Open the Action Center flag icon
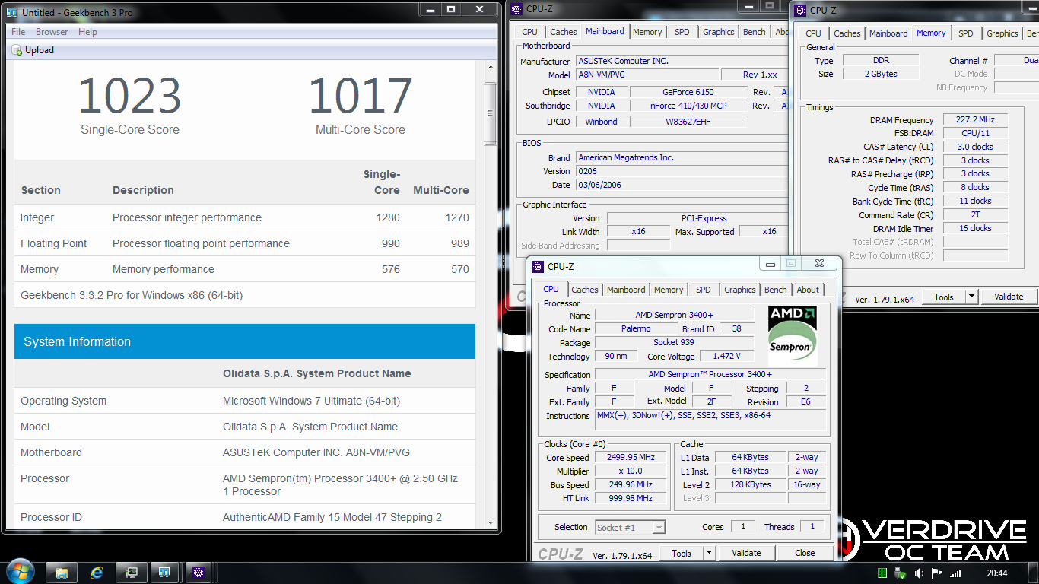 click(x=937, y=573)
